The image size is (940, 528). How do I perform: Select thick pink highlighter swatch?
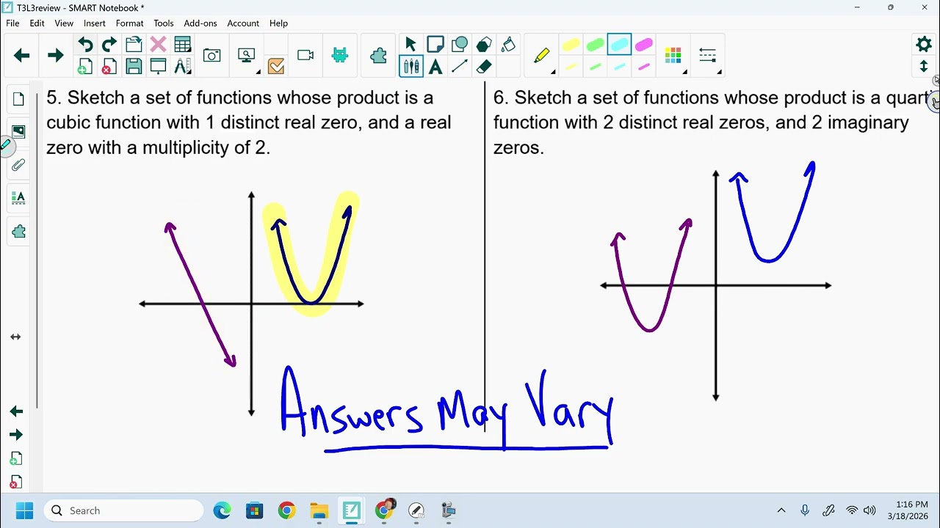coord(643,45)
